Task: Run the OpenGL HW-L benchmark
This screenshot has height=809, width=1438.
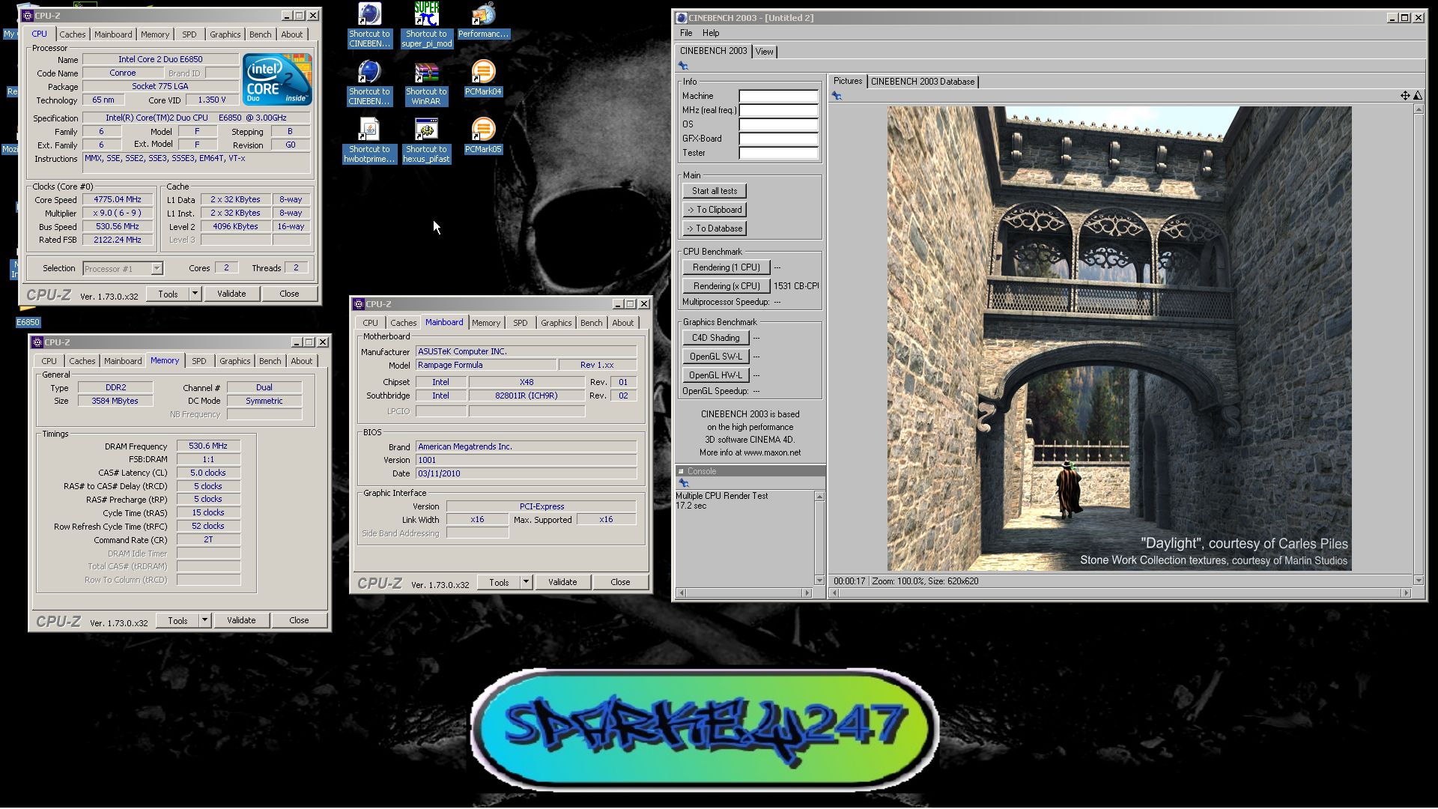Action: pyautogui.click(x=715, y=375)
